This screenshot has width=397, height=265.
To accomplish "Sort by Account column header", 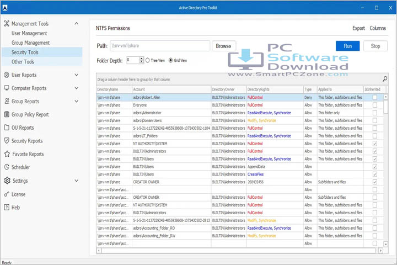I will pos(171,89).
